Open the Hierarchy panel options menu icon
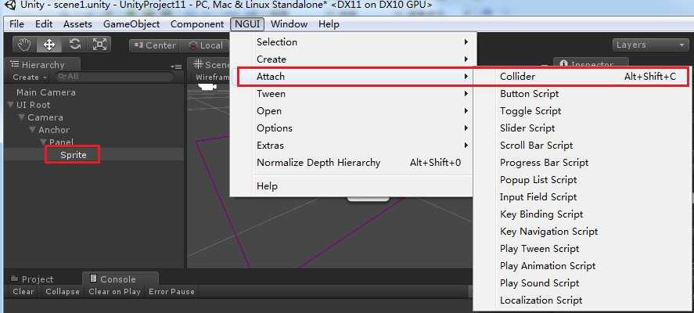The height and width of the screenshot is (313, 694). [x=176, y=67]
